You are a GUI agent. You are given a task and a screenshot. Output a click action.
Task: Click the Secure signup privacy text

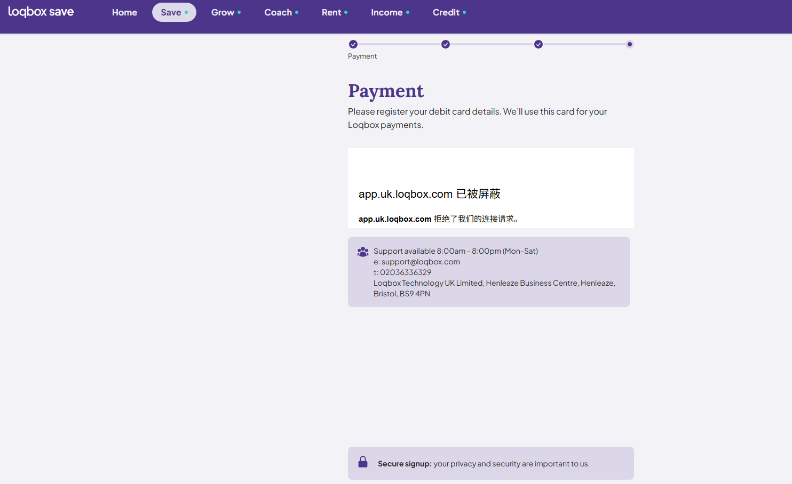pyautogui.click(x=484, y=464)
